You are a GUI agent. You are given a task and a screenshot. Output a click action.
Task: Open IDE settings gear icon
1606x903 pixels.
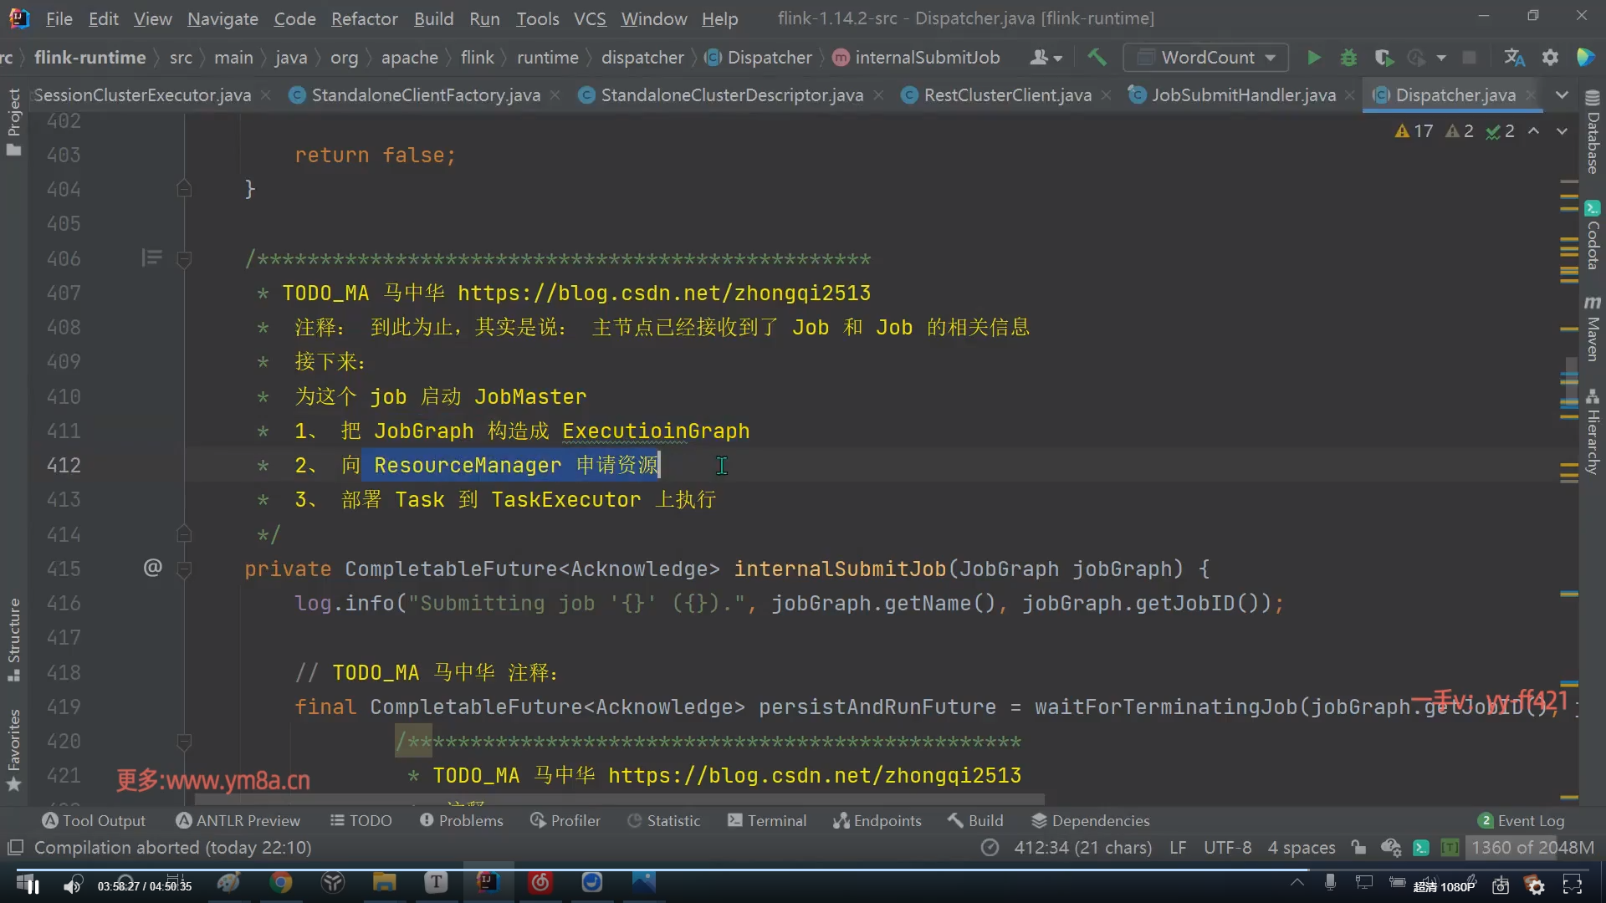1550,58
